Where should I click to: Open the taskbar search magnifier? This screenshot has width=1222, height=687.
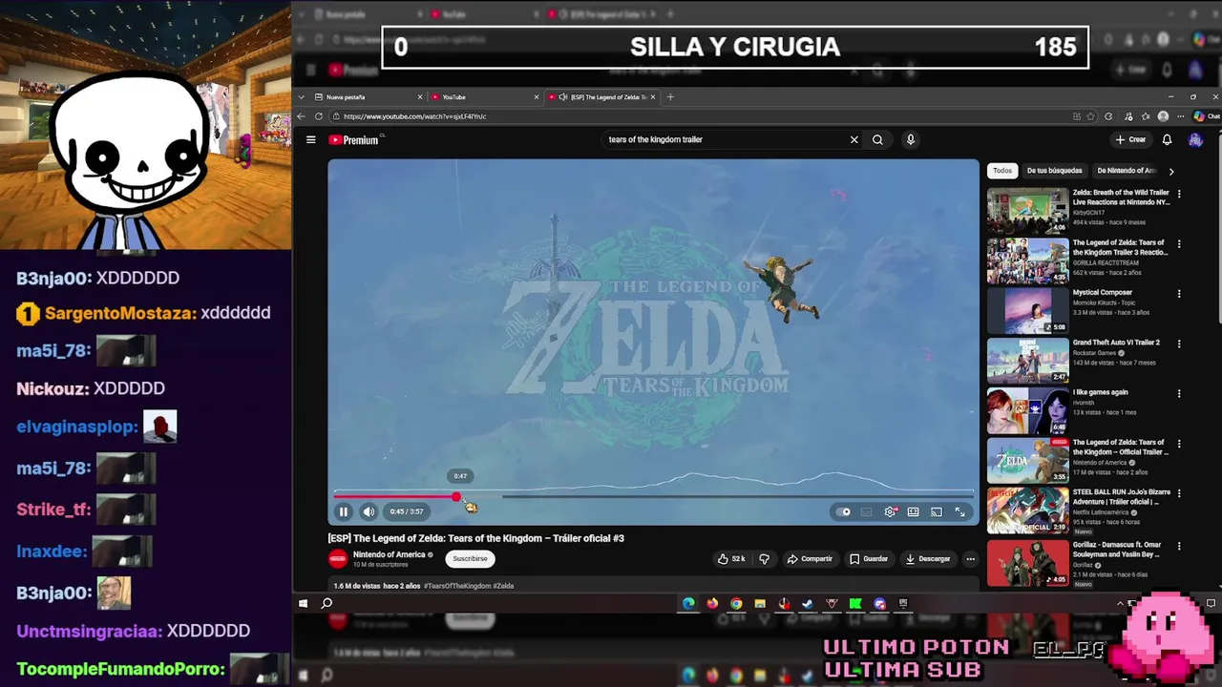coord(327,603)
